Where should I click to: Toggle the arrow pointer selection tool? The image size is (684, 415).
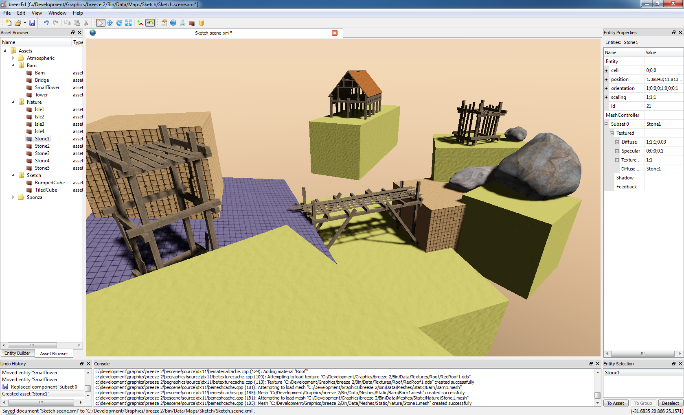click(101, 23)
